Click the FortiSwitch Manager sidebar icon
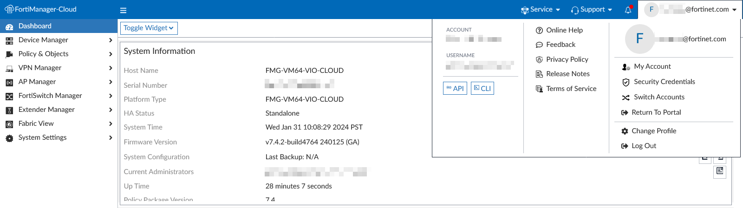This screenshot has height=208, width=743. click(x=9, y=96)
